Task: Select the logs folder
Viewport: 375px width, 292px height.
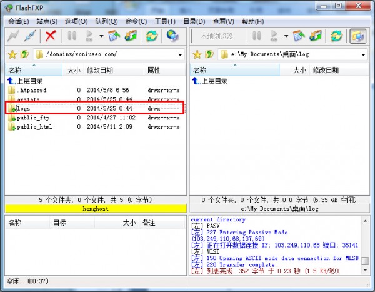Action: tap(24, 109)
